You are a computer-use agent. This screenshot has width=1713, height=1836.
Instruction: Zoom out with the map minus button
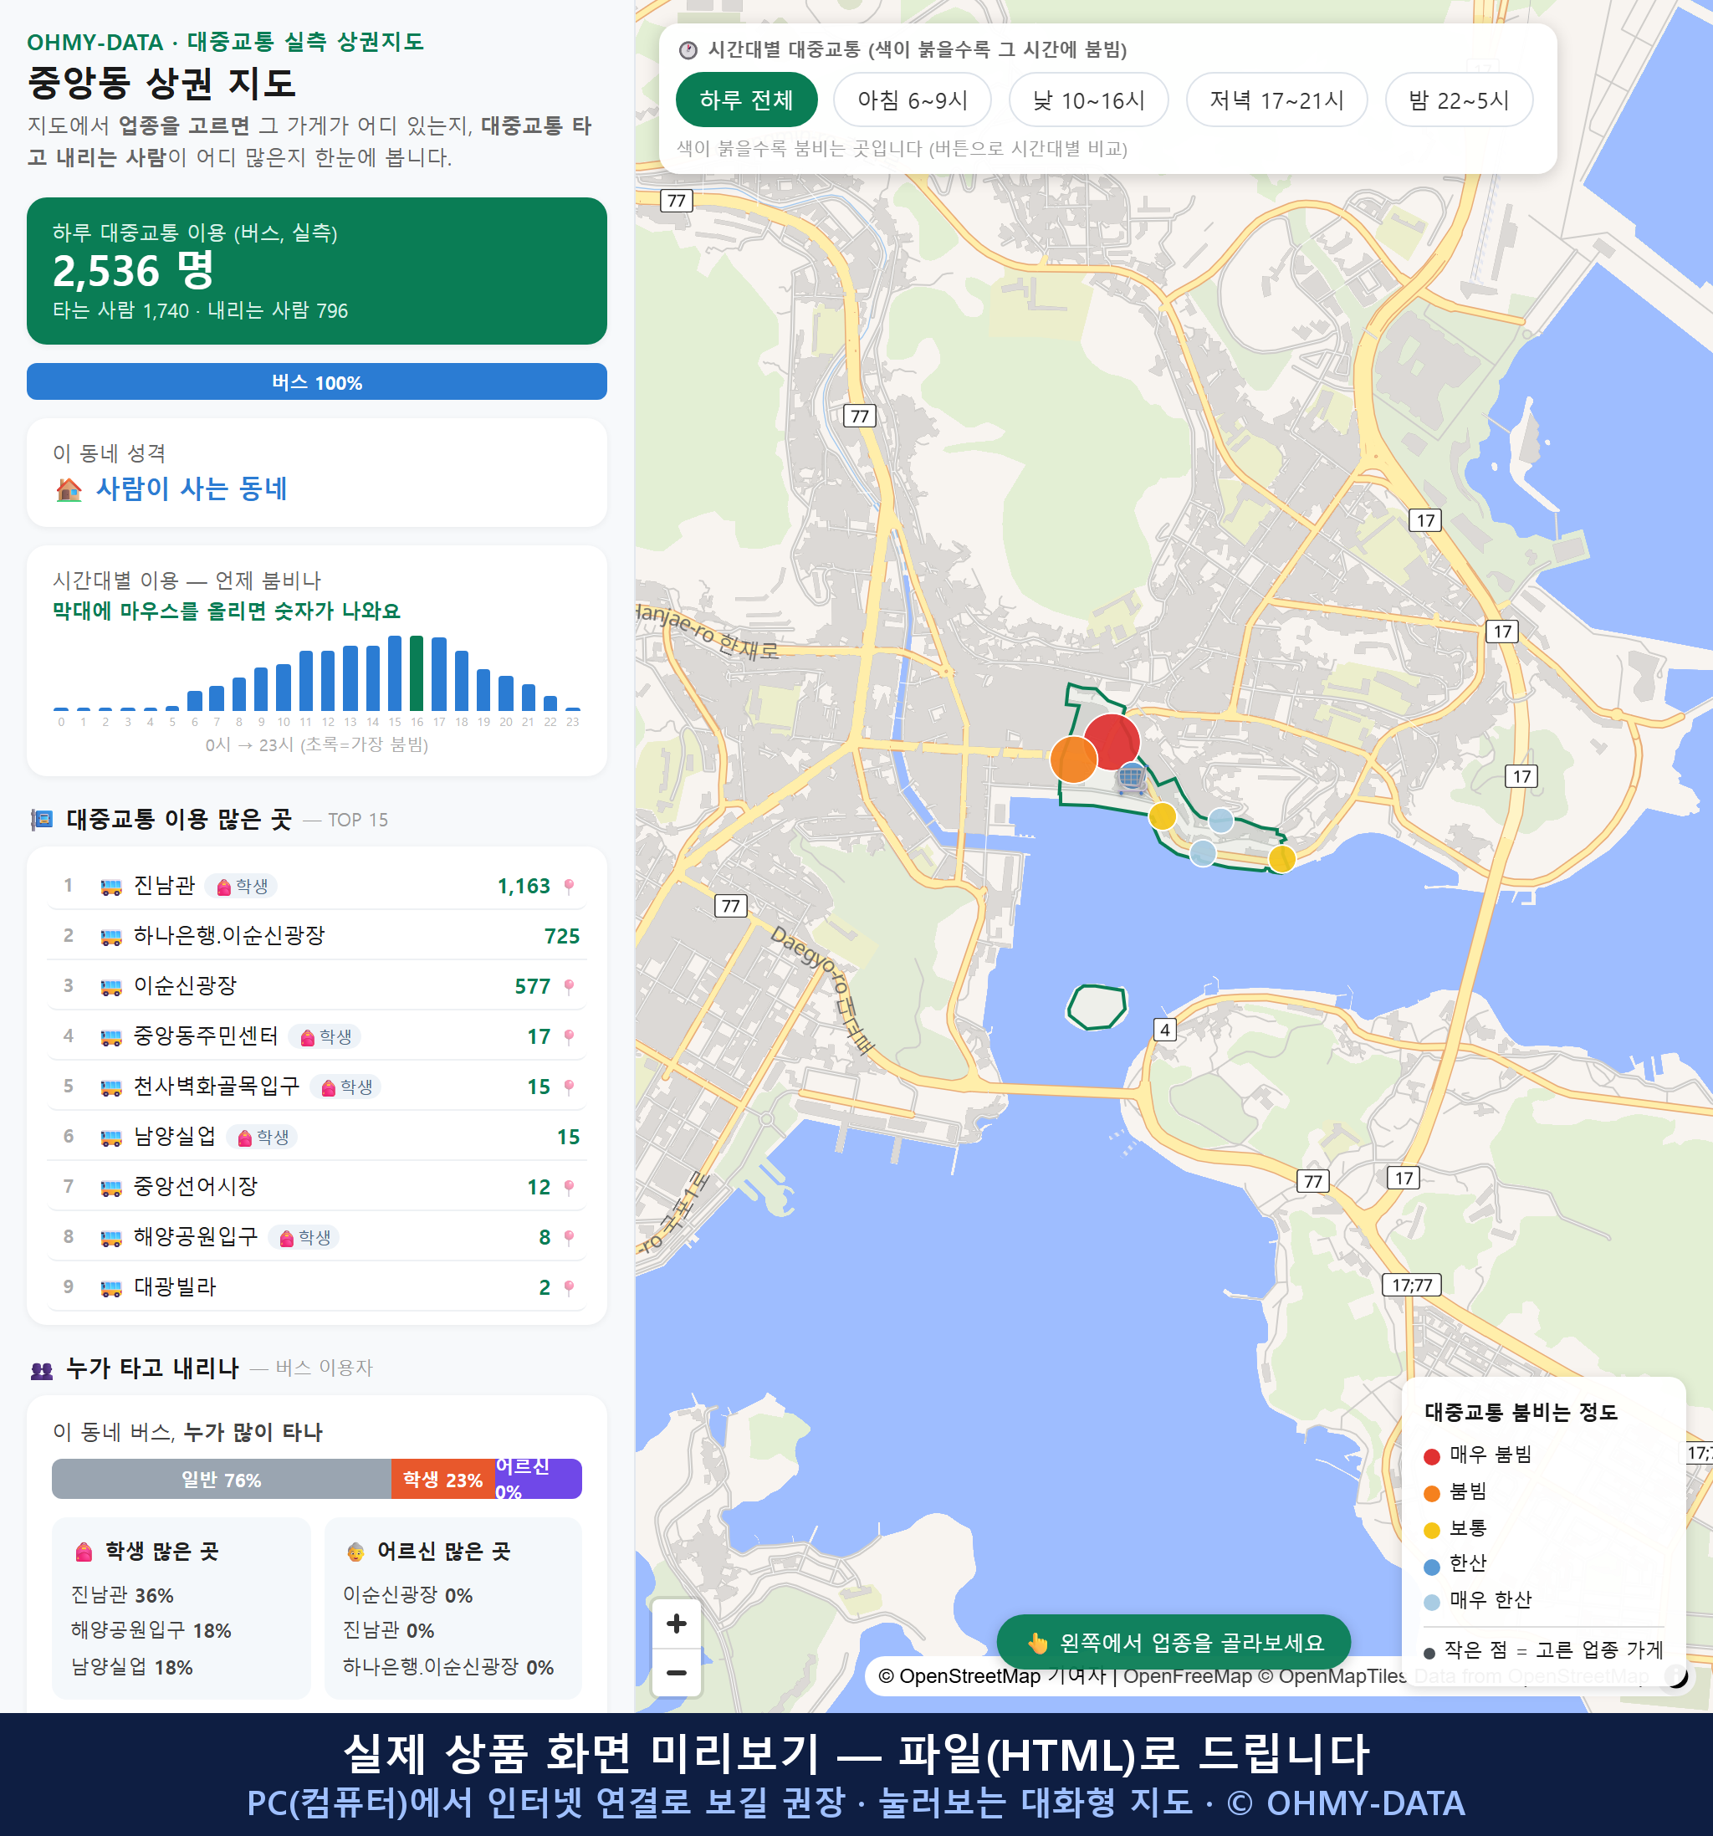tap(677, 1673)
